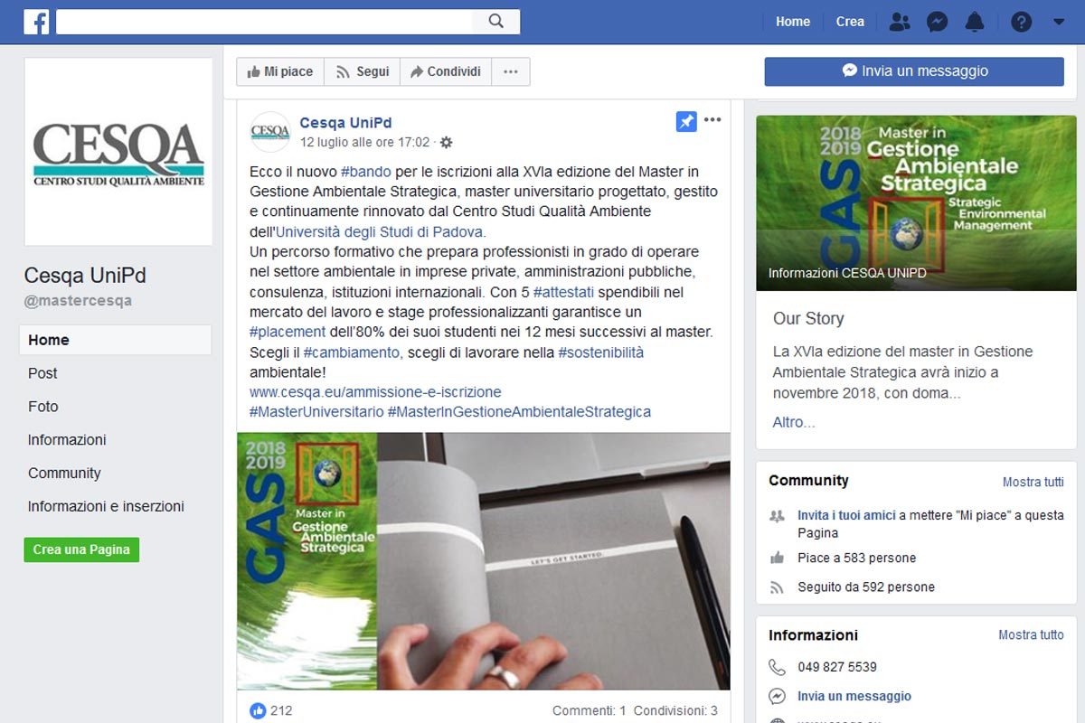
Task: Click the search magnifier icon
Action: point(495,22)
